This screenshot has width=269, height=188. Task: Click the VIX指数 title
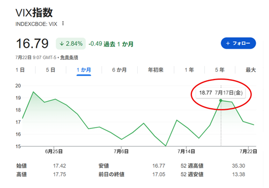[34, 13]
